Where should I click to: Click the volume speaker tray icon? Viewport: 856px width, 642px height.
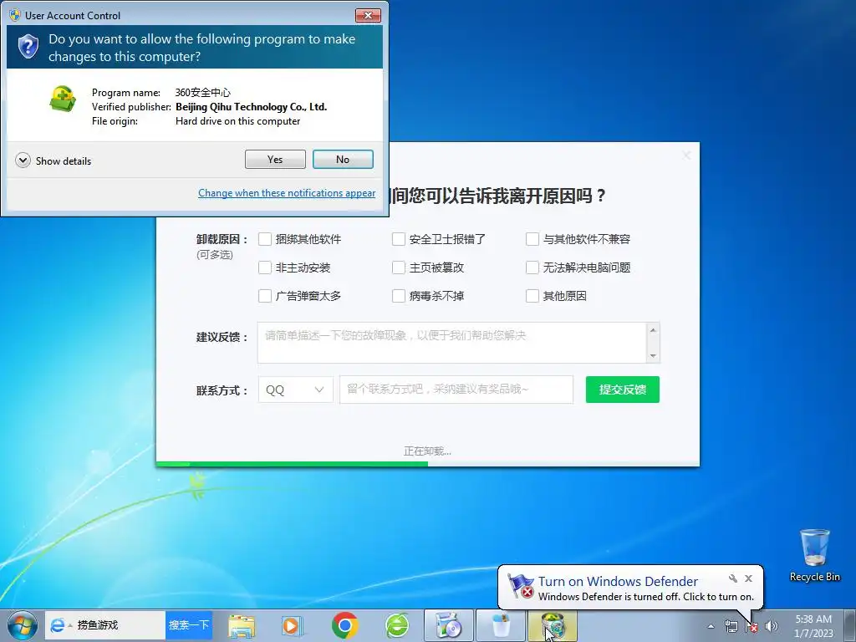772,626
